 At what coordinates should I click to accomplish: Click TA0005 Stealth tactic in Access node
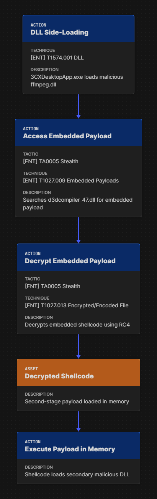click(x=51, y=161)
